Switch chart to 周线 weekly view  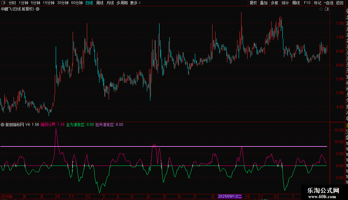click(99, 3)
